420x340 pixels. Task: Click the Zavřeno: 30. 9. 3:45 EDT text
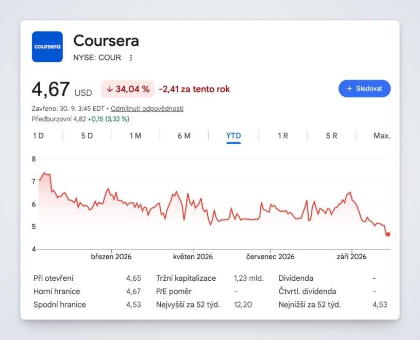68,108
